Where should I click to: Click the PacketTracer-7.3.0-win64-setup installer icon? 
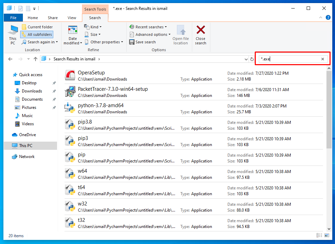click(x=70, y=92)
